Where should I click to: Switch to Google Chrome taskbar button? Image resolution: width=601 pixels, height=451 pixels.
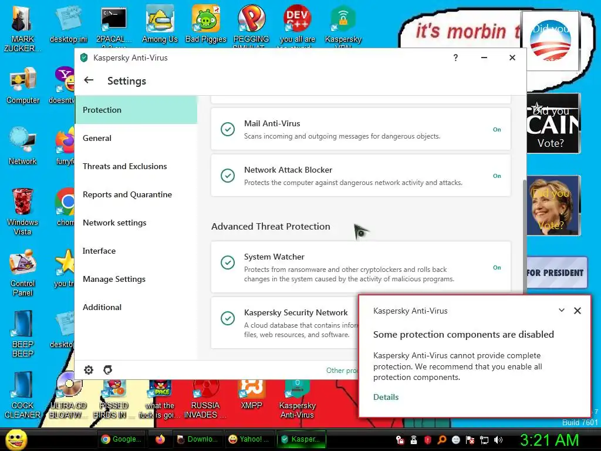pos(121,439)
